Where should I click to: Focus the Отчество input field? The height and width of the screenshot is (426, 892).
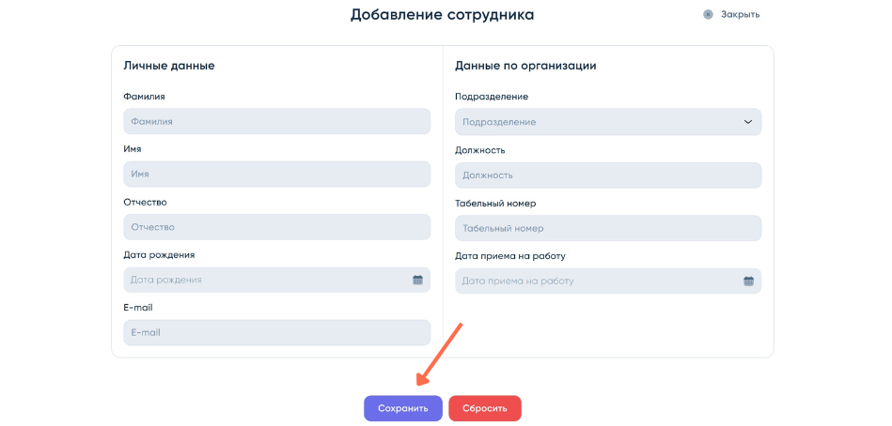click(276, 227)
